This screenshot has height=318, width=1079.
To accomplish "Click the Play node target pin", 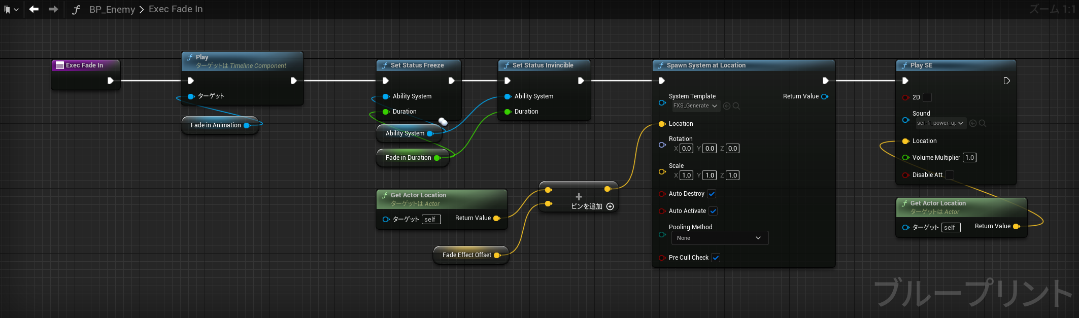I will pyautogui.click(x=191, y=96).
